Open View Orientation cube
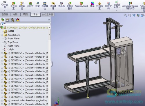The height and width of the screenshot is (106, 145). tap(142, 15)
